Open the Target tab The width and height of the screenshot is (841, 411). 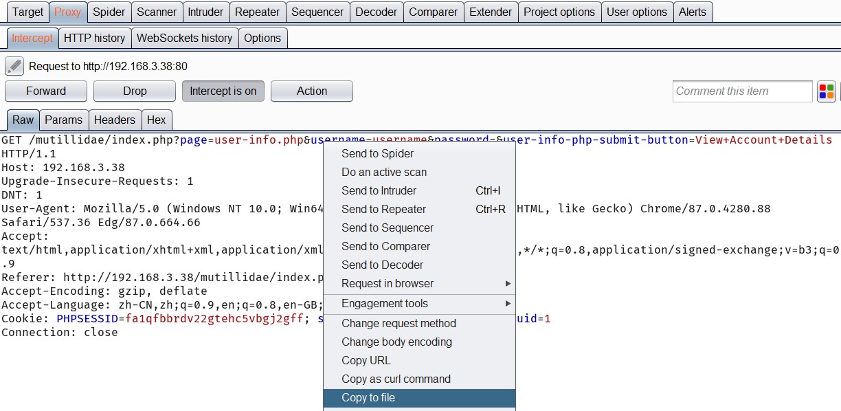[x=28, y=12]
